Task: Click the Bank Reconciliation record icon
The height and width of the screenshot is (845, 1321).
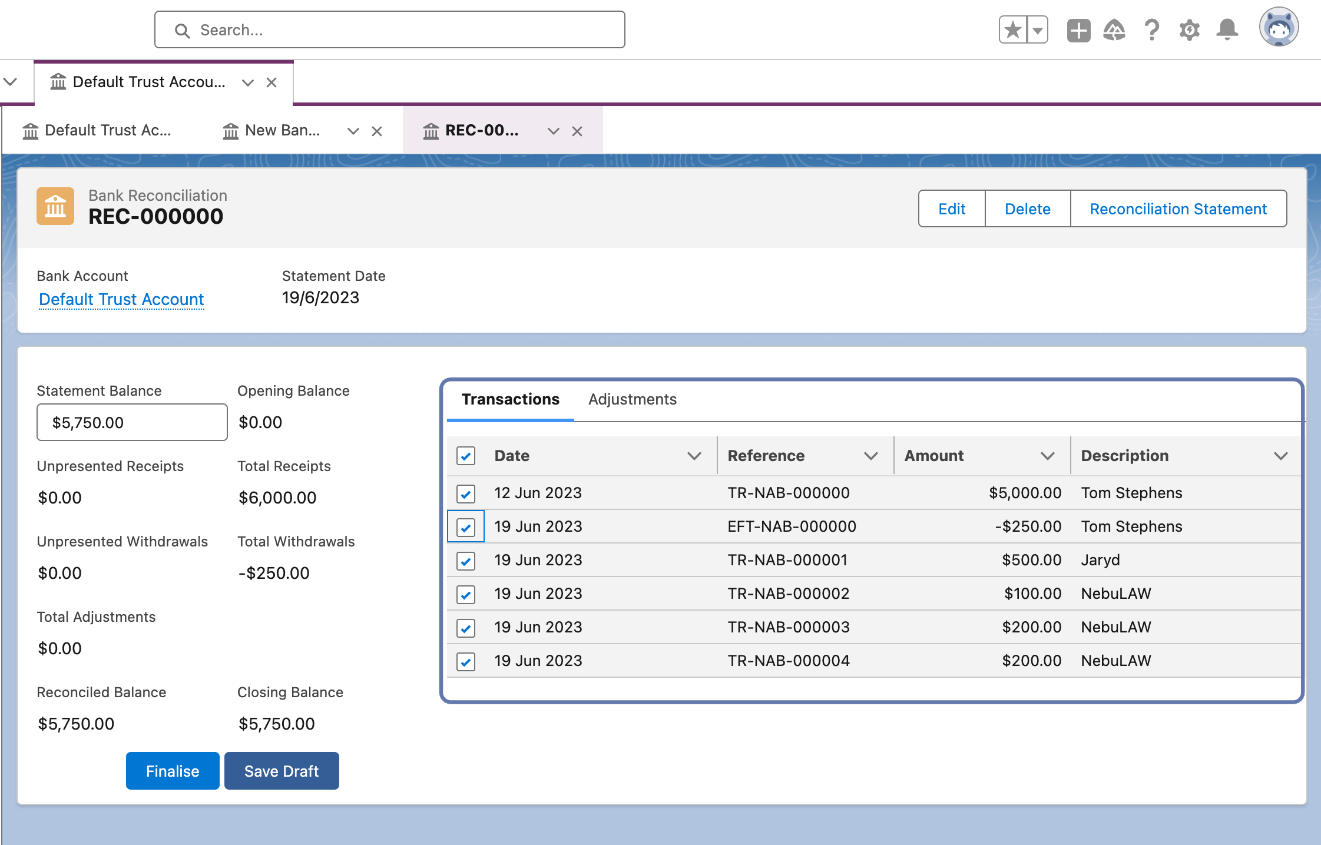Action: (55, 206)
